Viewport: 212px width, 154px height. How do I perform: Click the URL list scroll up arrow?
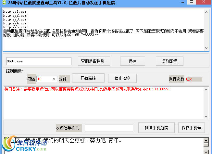point(206,12)
